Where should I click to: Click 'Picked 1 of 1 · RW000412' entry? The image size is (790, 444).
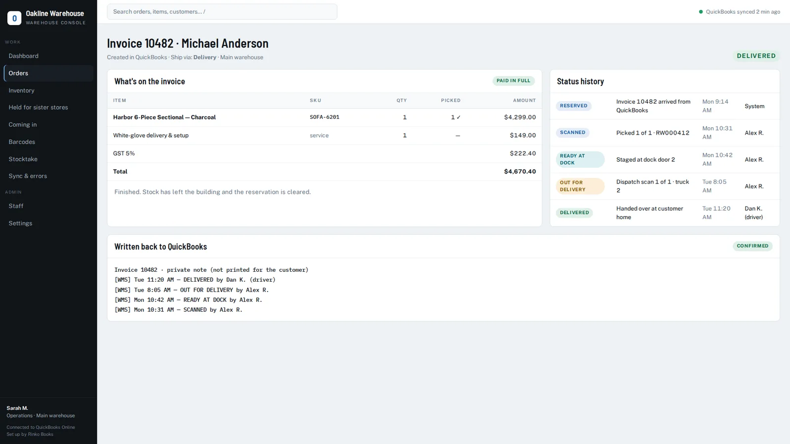coord(653,133)
